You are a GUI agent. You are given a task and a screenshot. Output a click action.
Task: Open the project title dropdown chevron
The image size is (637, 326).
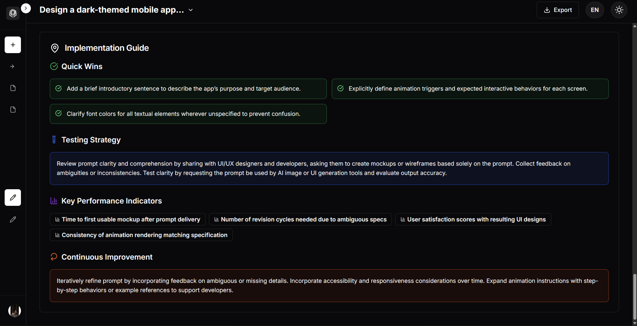(191, 10)
